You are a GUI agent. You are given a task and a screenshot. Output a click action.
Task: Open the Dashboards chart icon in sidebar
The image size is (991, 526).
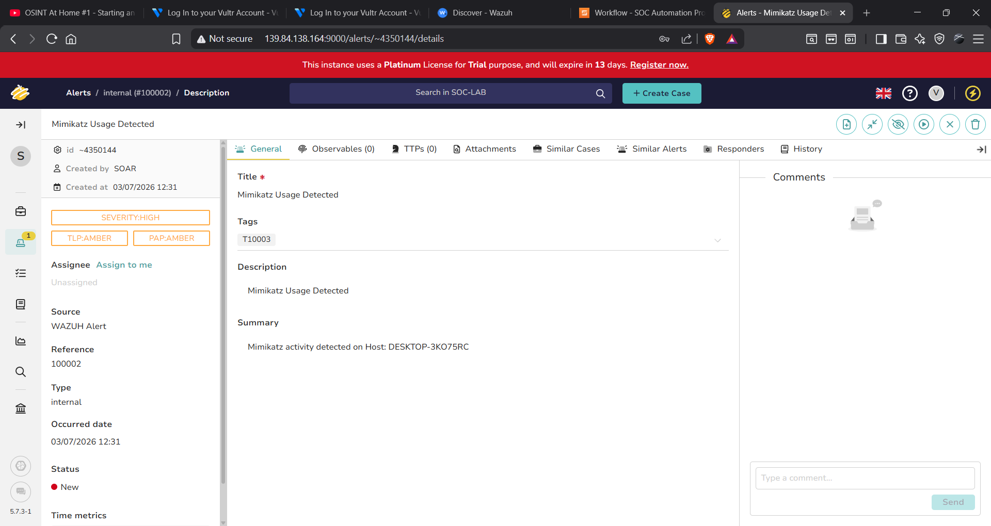(x=21, y=341)
